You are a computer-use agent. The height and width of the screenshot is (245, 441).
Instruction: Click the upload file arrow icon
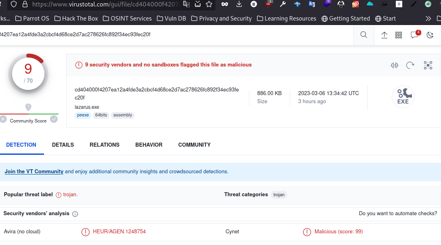pos(384,35)
